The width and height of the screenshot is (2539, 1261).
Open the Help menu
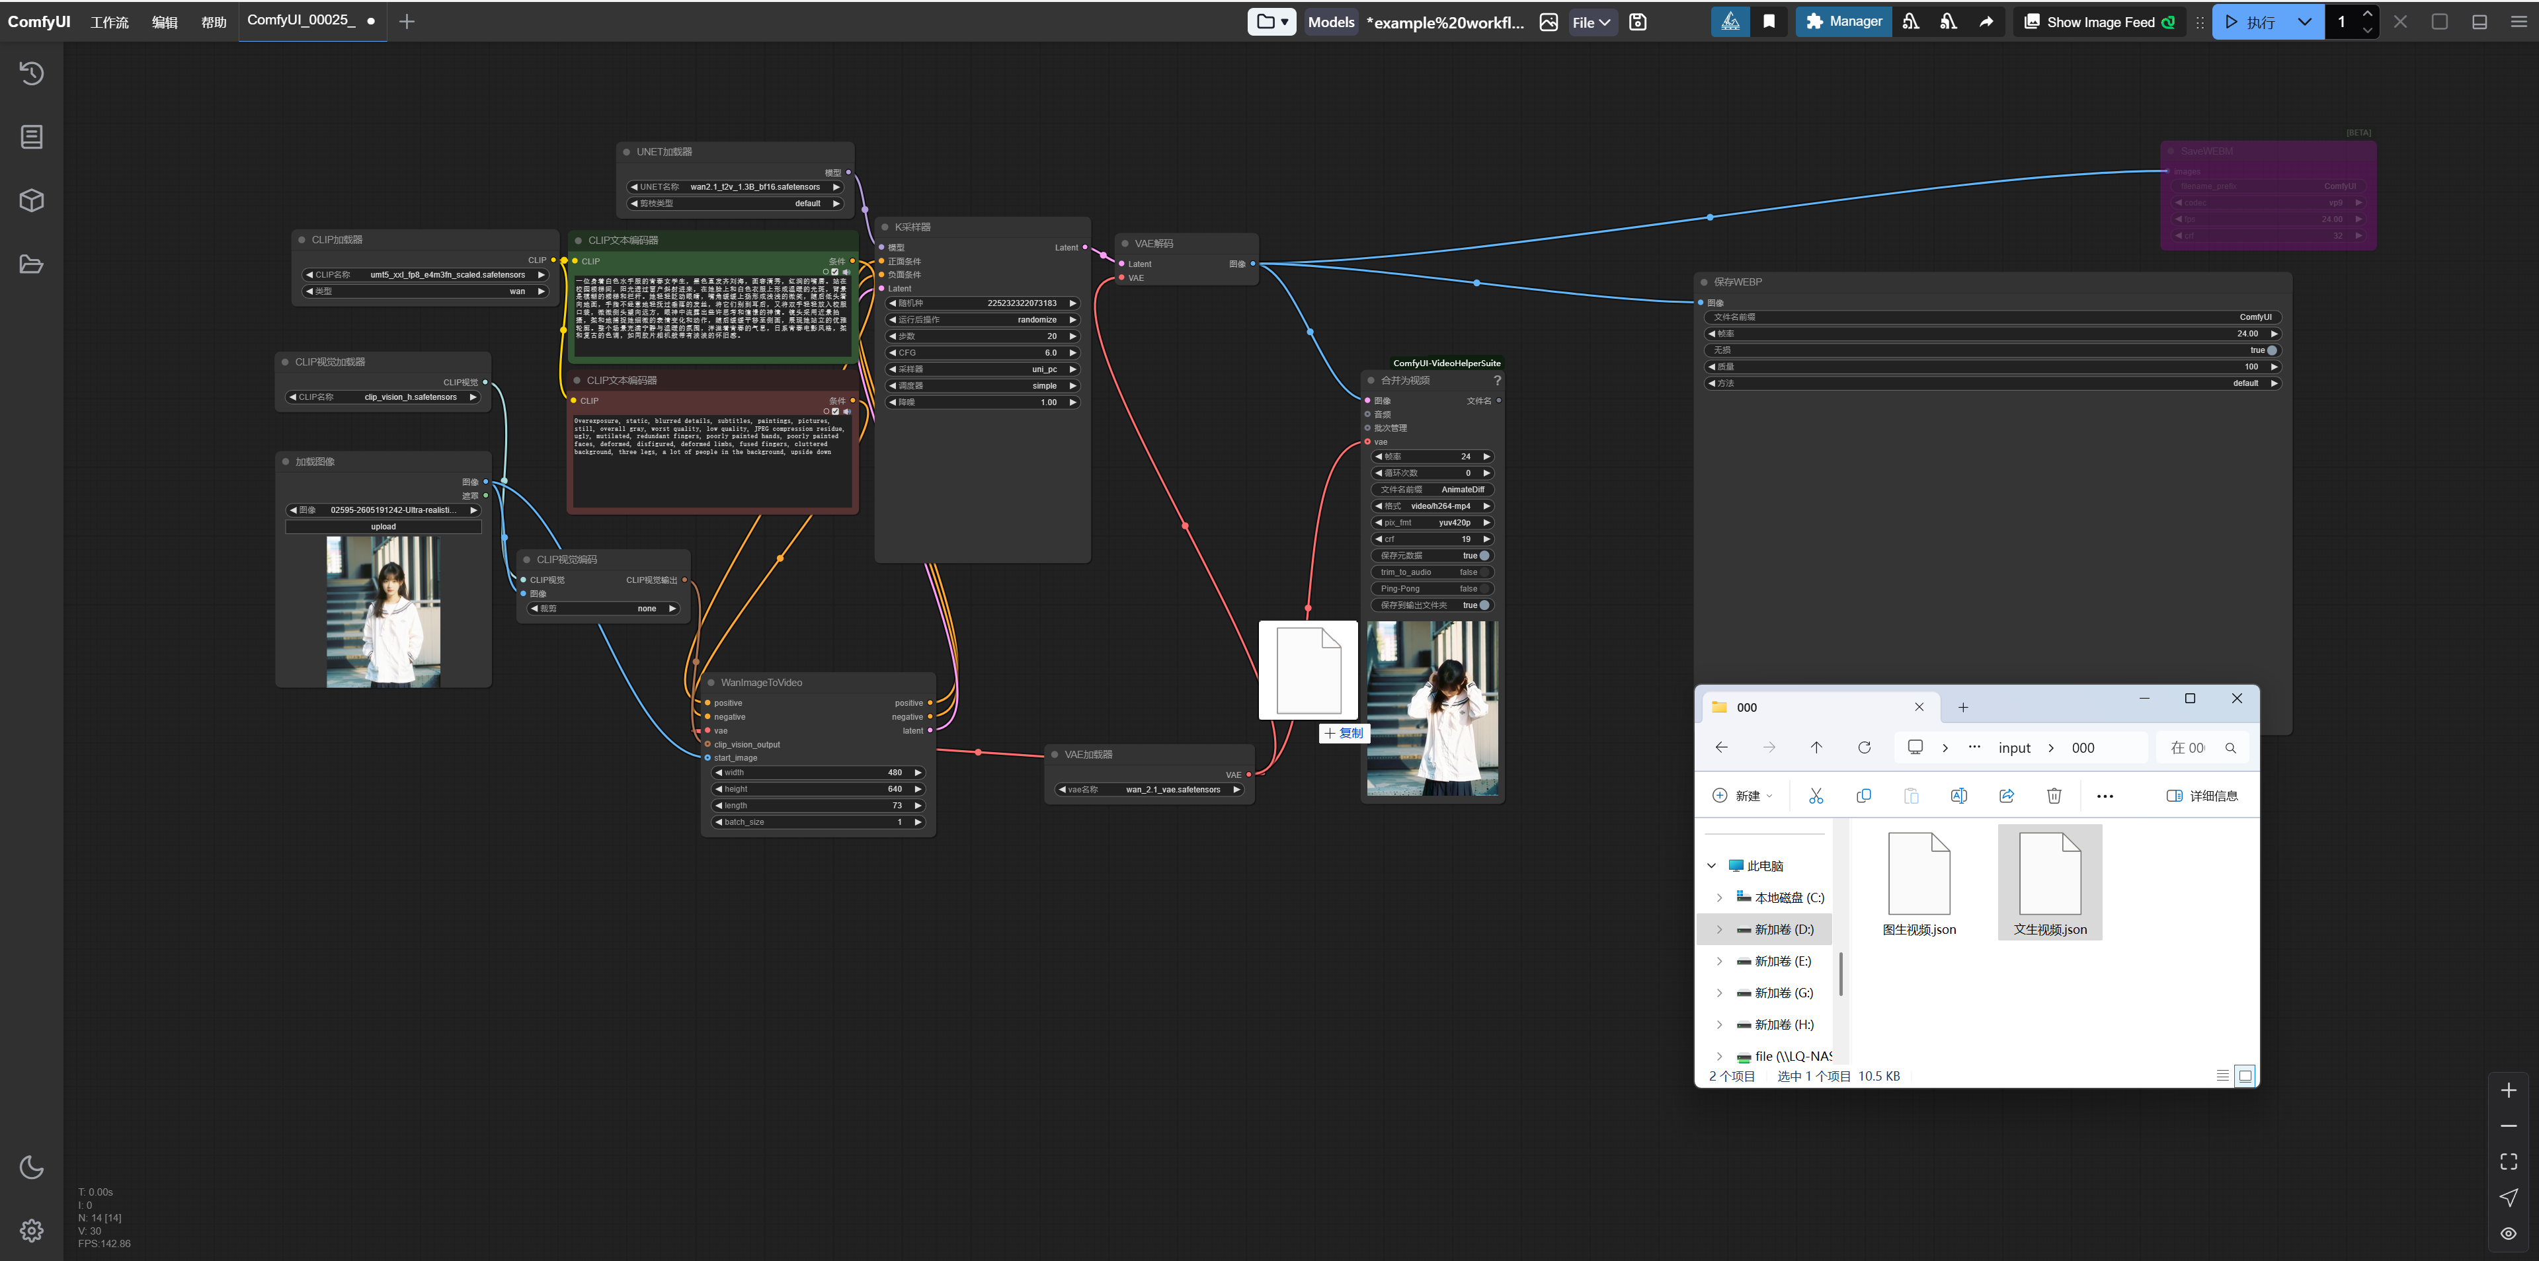point(214,22)
